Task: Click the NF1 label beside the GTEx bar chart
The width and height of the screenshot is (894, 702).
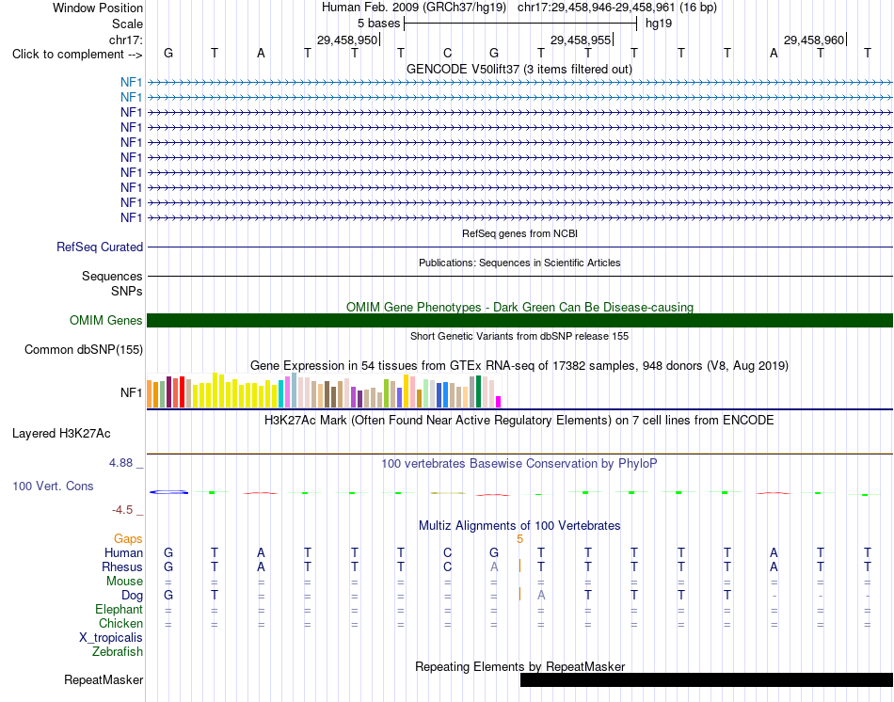Action: pos(131,393)
